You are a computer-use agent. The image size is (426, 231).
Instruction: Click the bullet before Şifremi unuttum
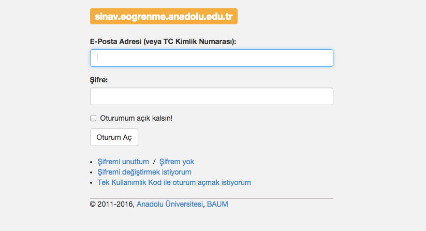(92, 162)
